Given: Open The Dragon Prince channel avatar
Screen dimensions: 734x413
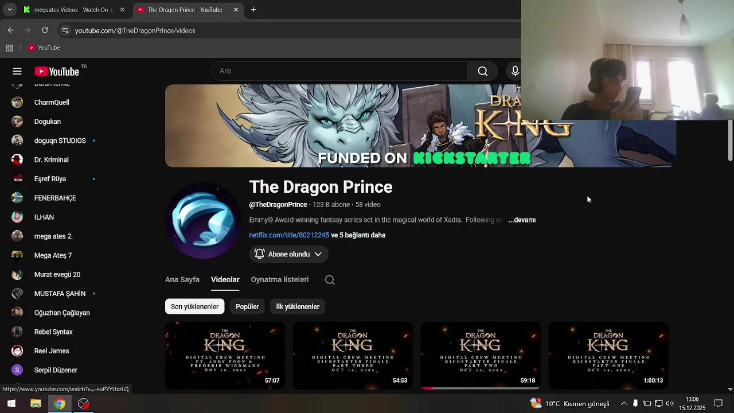Looking at the screenshot, I should coord(203,221).
